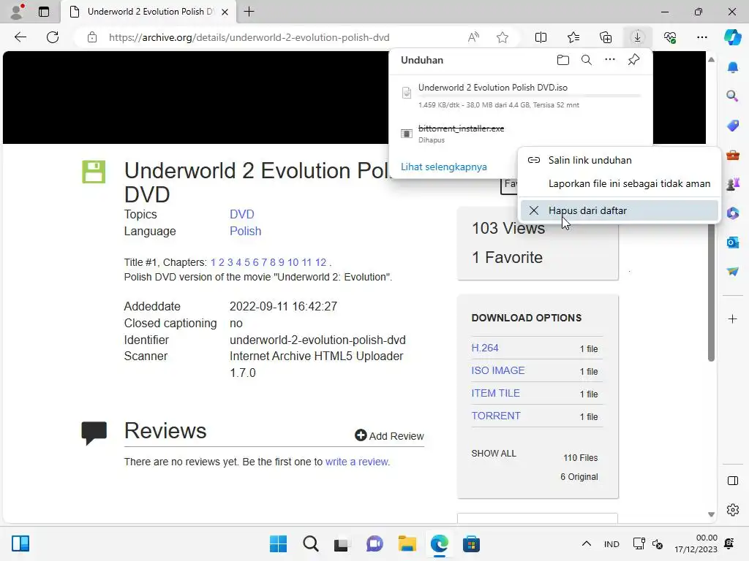Viewport: 749px width, 561px height.
Task: Open the sidebar Outlook icon
Action: (732, 243)
